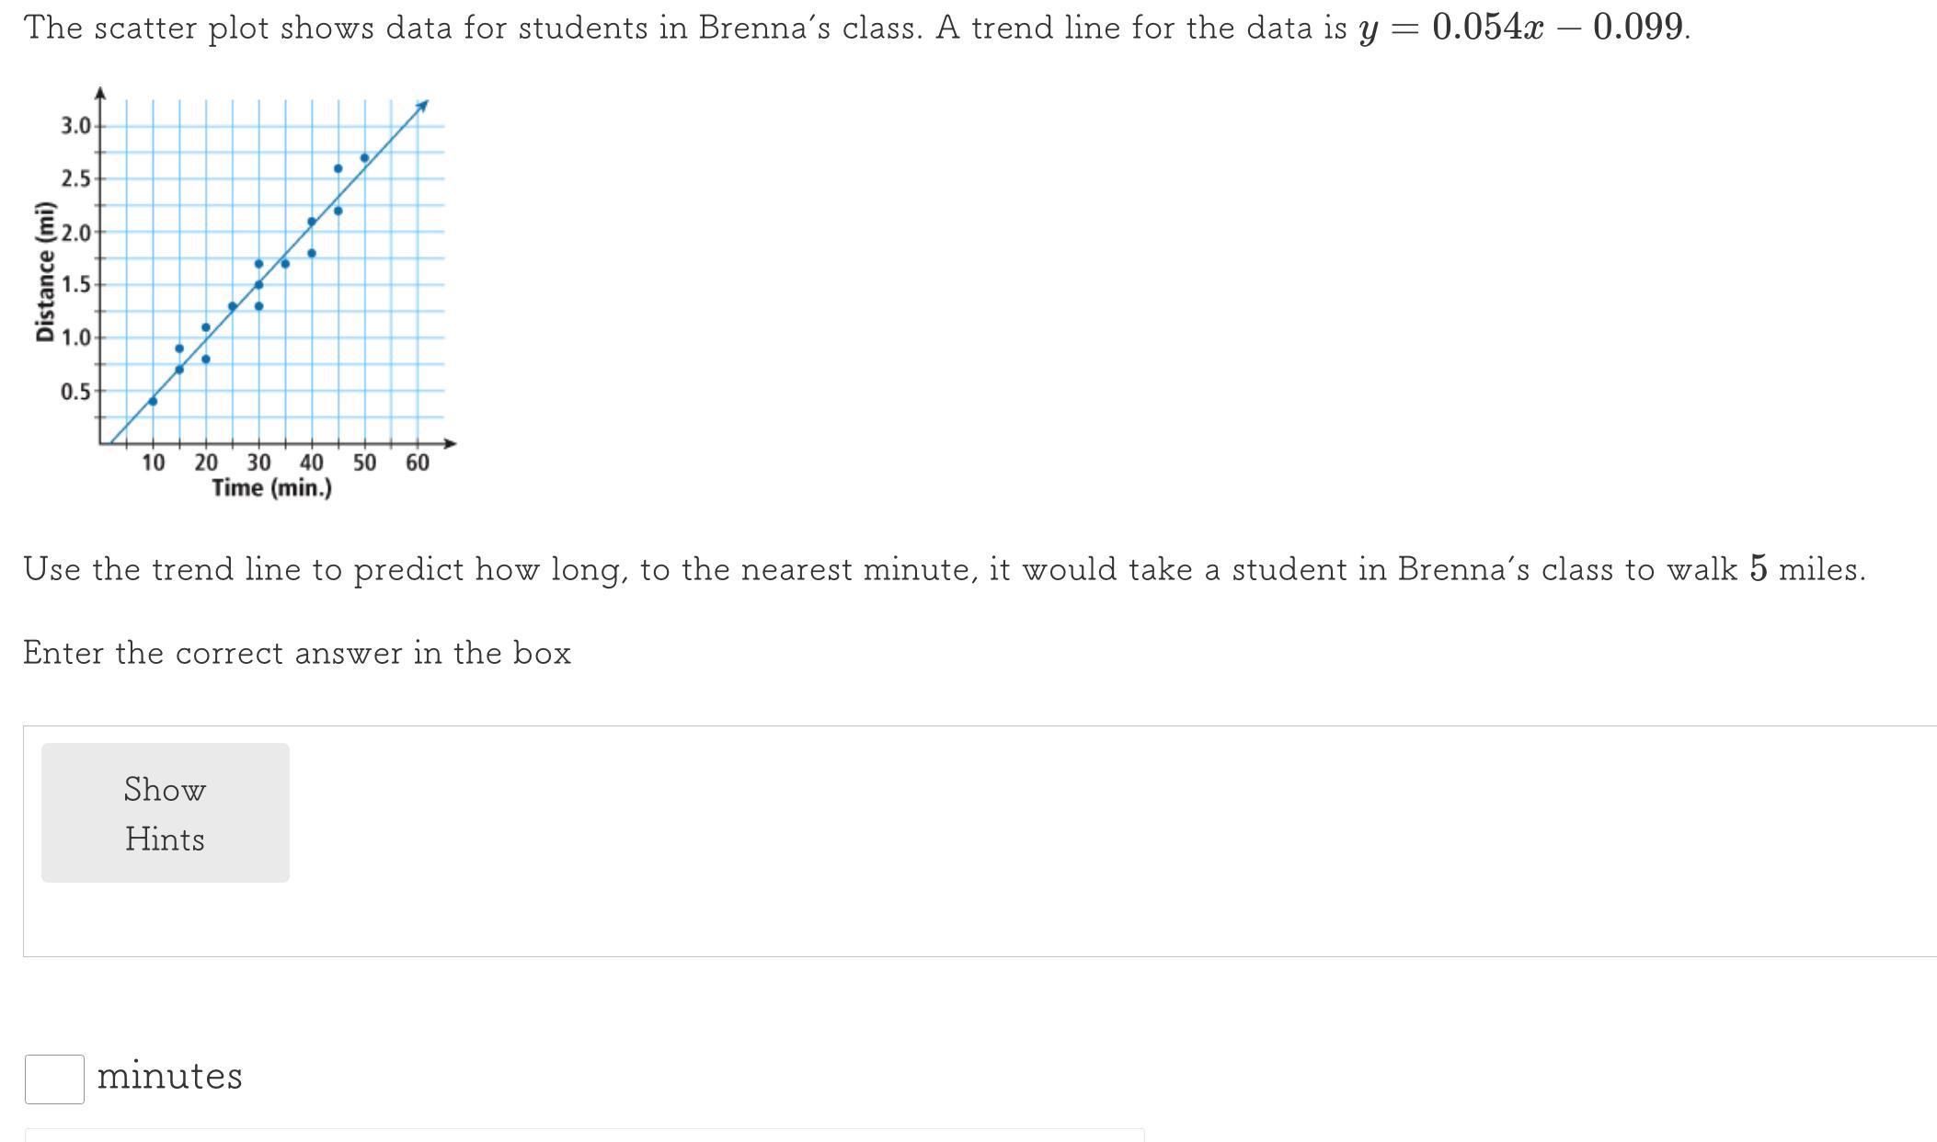The image size is (1937, 1142).
Task: Click the "minutes" label beside the answer box
Action: click(170, 1076)
